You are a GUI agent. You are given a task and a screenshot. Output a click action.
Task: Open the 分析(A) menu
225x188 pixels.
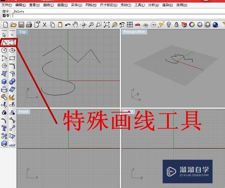154,5
